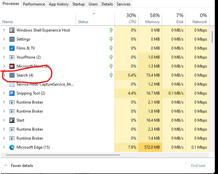The width and height of the screenshot is (218, 174).
Task: Sort processes by the Disk column
Action: [174, 19]
